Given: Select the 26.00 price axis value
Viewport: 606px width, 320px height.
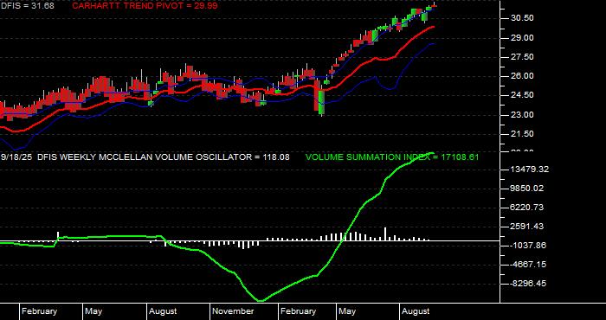Looking at the screenshot, I should tap(522, 76).
